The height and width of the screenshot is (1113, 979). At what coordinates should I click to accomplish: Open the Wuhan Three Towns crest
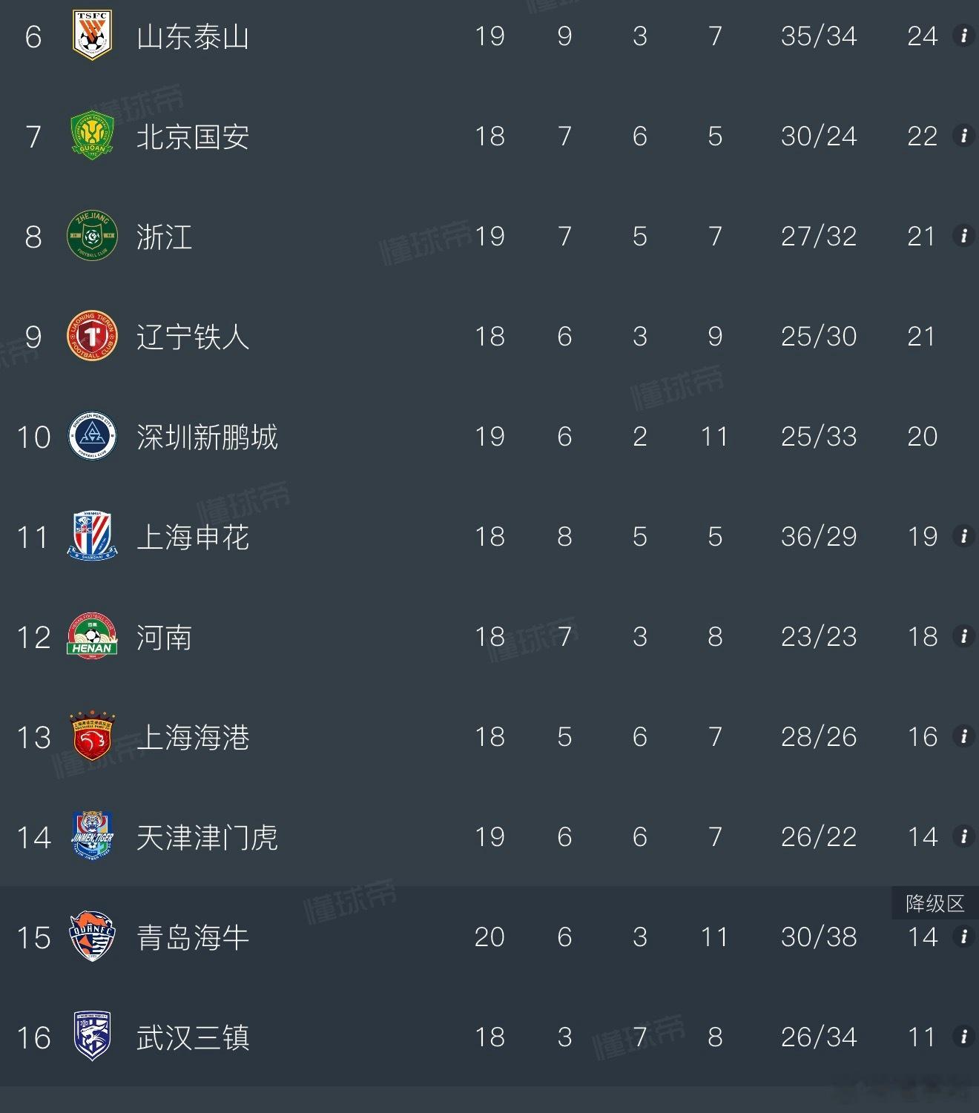click(x=92, y=1037)
